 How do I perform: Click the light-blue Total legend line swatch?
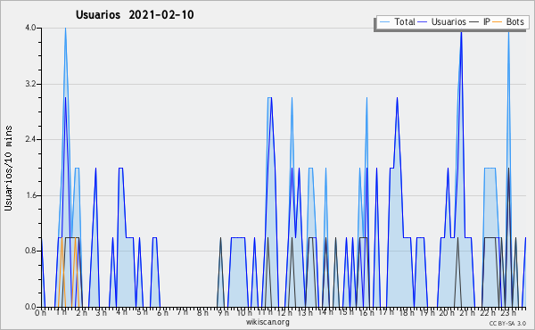[x=384, y=22]
